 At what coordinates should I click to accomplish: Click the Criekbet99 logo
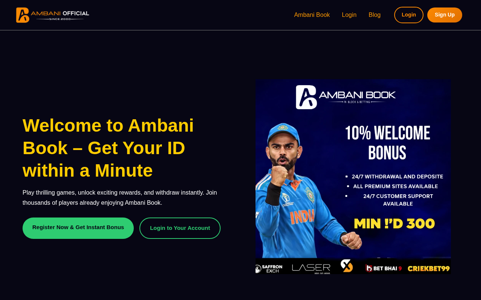point(429,268)
